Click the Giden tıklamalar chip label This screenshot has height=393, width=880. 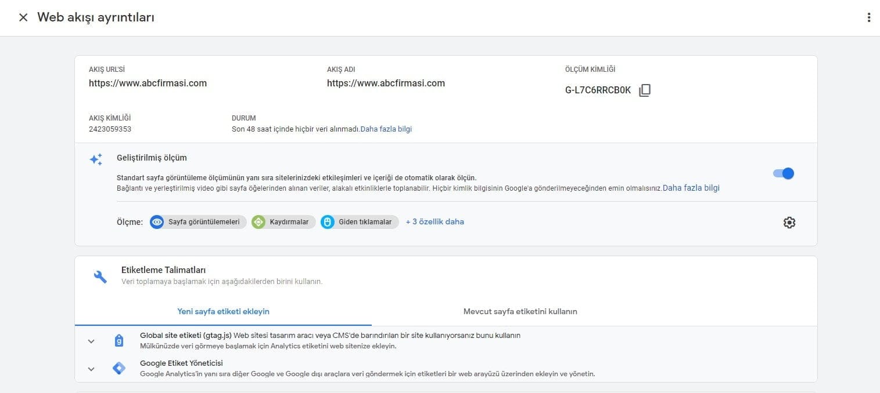pos(365,222)
